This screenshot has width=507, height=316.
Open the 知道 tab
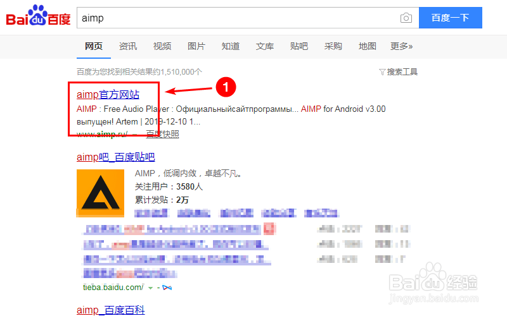(231, 46)
